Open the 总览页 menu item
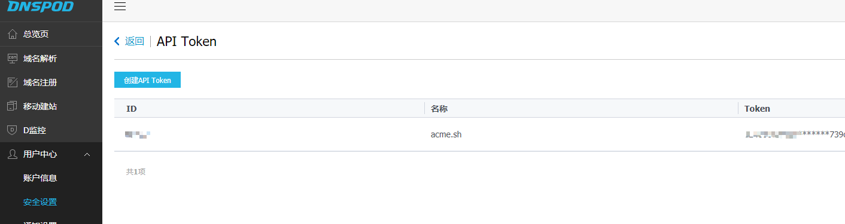The image size is (845, 224). pyautogui.click(x=51, y=34)
